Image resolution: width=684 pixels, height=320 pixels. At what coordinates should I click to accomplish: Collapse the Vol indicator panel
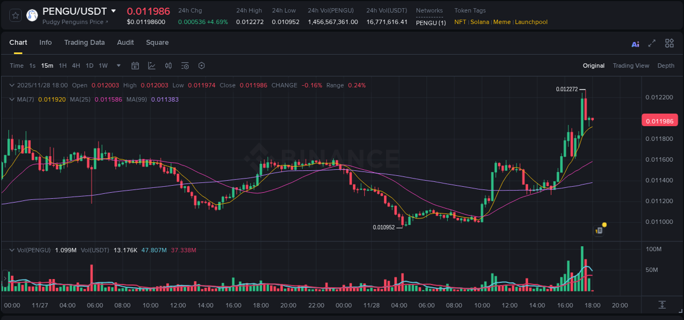coord(11,250)
